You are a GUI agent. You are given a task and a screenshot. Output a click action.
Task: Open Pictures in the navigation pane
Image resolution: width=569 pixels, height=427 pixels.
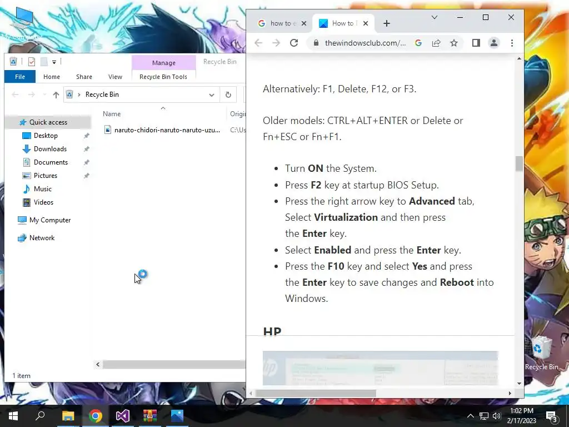tap(46, 176)
